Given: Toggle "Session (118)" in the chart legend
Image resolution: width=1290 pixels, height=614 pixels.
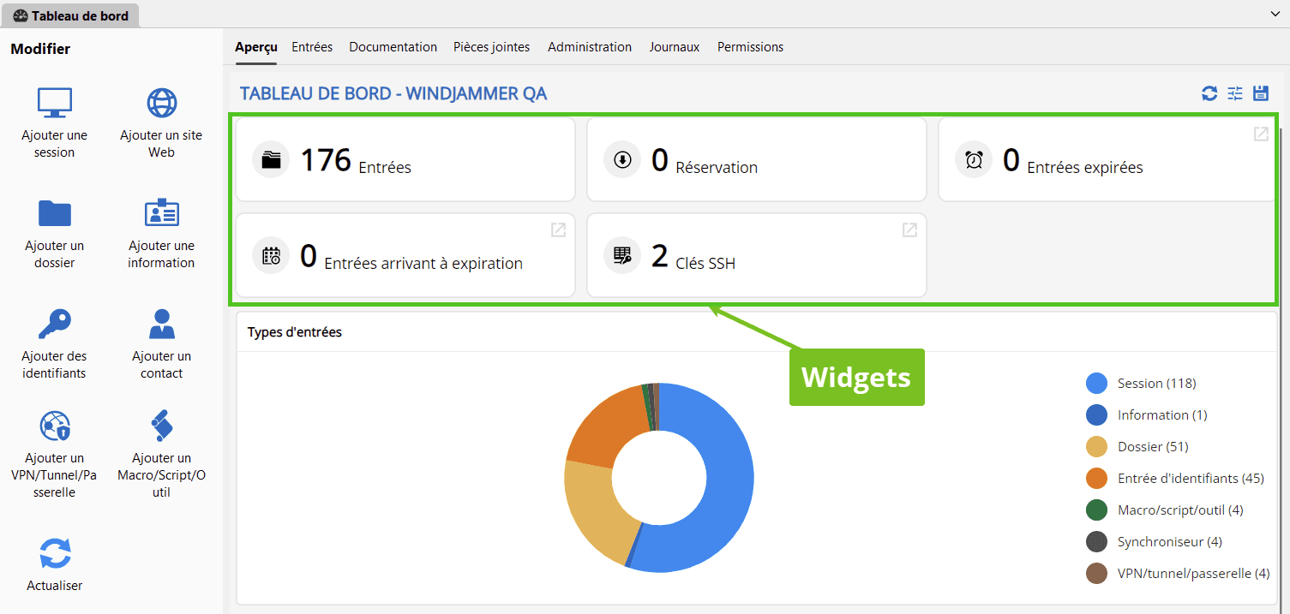Looking at the screenshot, I should pos(1157,383).
